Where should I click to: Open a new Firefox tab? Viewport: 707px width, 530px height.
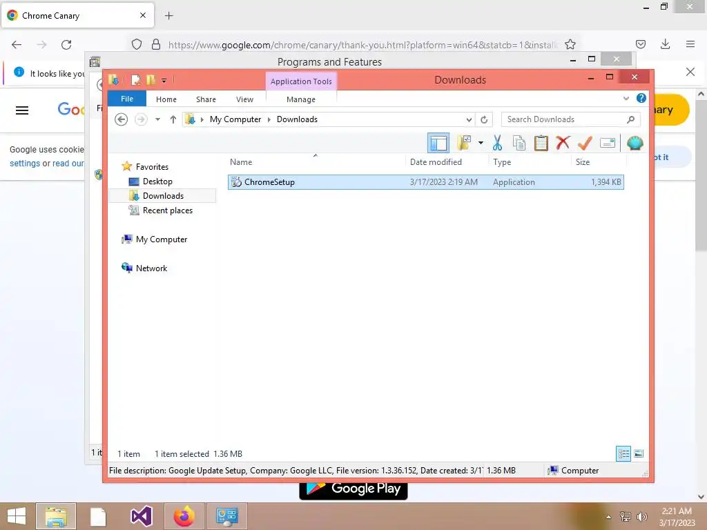168,16
